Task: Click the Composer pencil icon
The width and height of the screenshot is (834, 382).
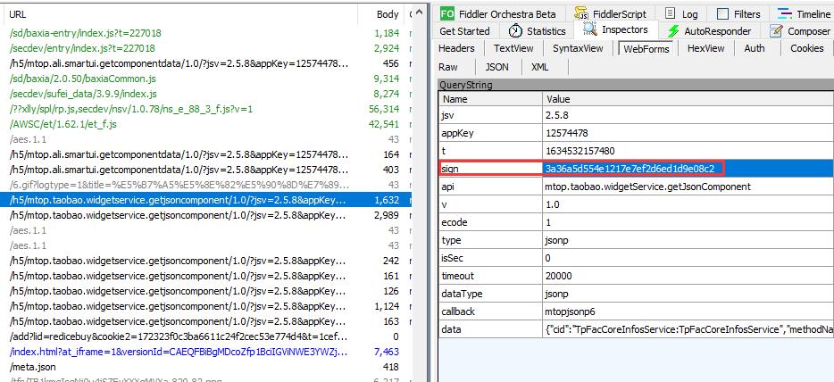Action: [777, 31]
